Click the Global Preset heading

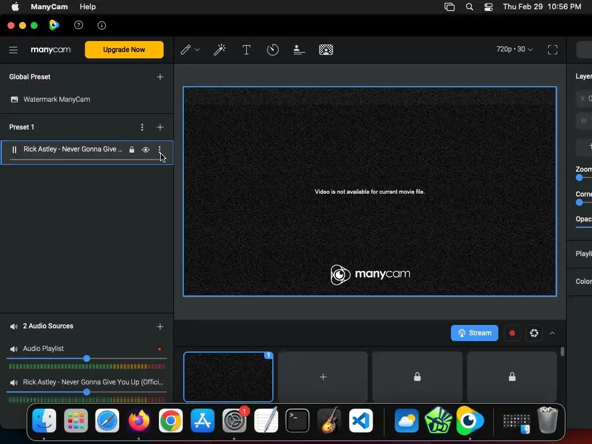(x=30, y=77)
